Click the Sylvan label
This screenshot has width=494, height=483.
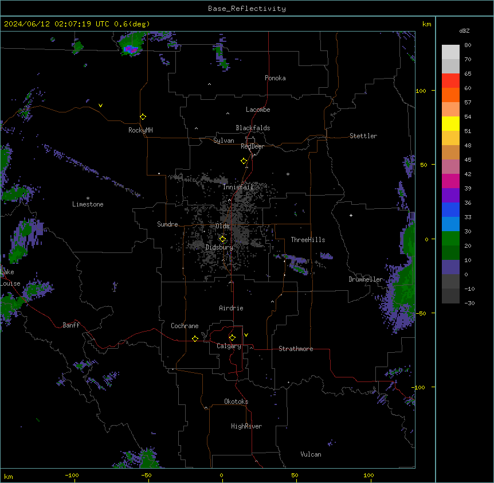(224, 141)
